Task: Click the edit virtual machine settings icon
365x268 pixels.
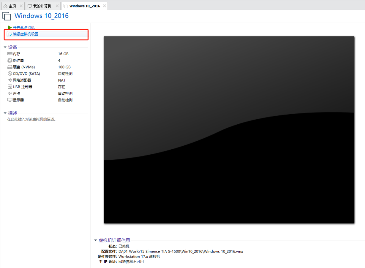Action: (x=10, y=34)
